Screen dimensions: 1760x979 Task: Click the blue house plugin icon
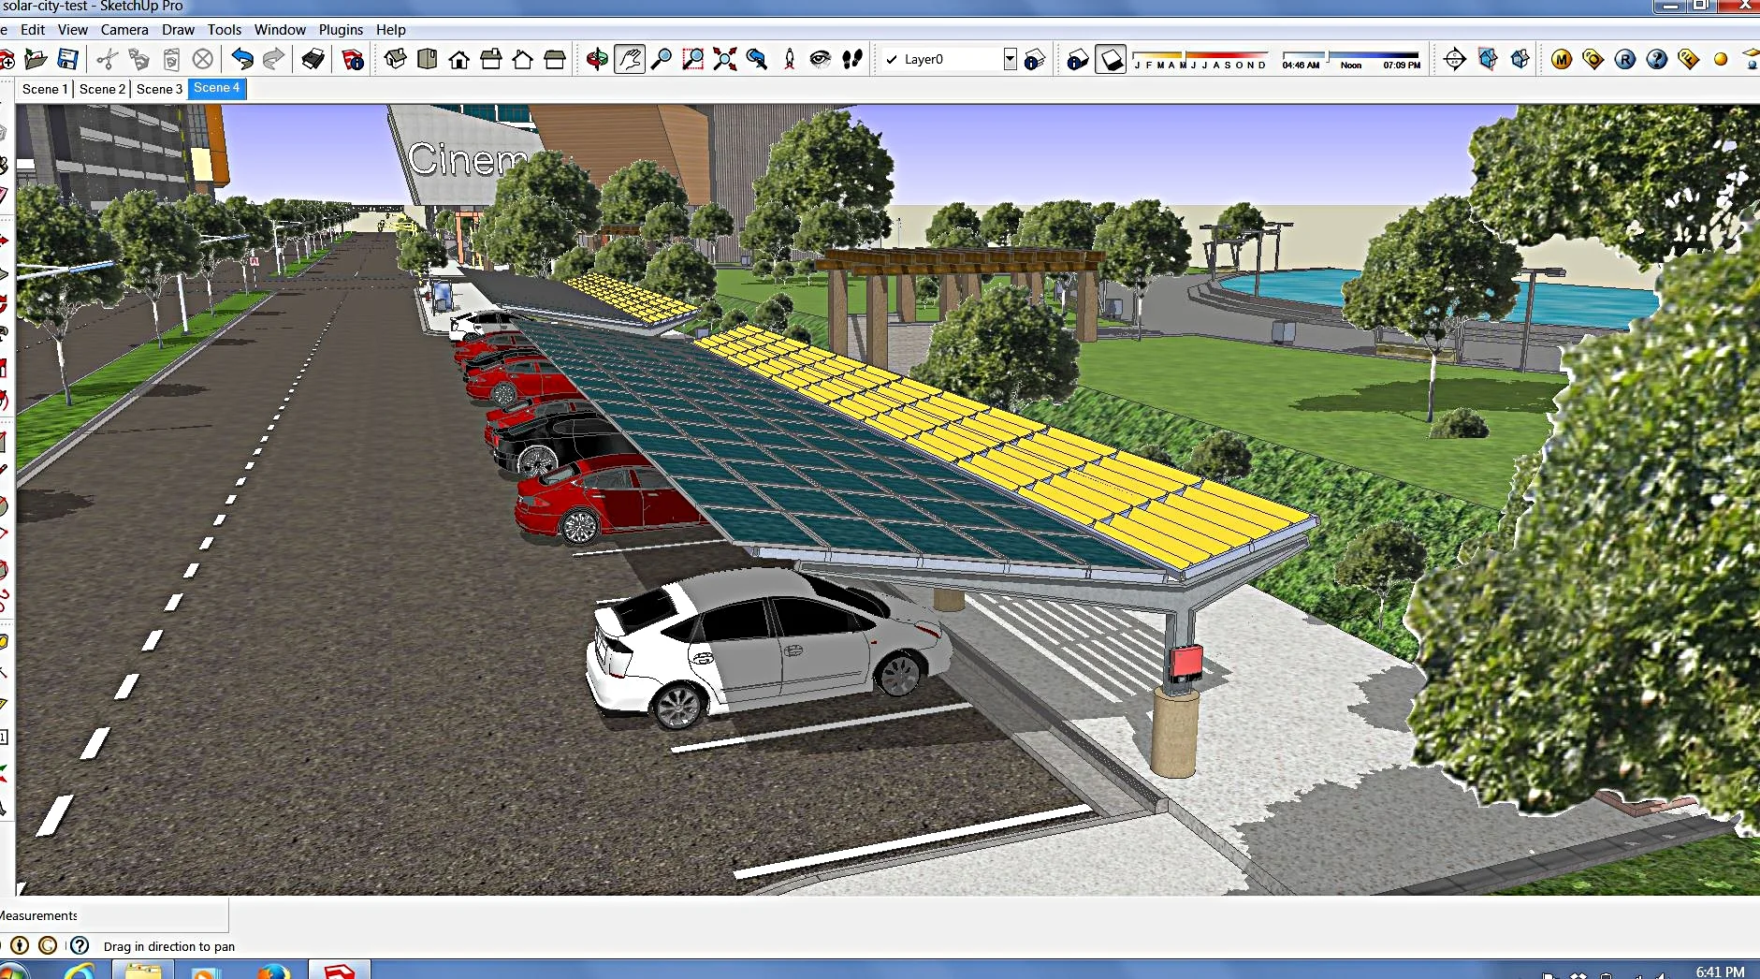click(1520, 59)
